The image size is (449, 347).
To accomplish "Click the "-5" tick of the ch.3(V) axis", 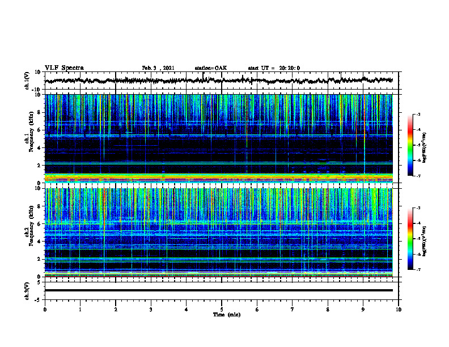I will (39, 300).
